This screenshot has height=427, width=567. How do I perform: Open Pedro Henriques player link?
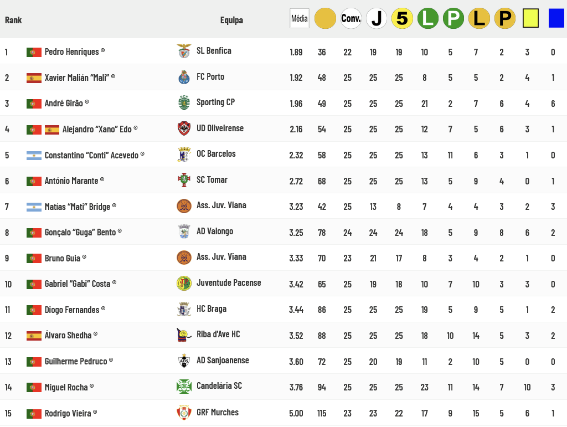coord(71,52)
